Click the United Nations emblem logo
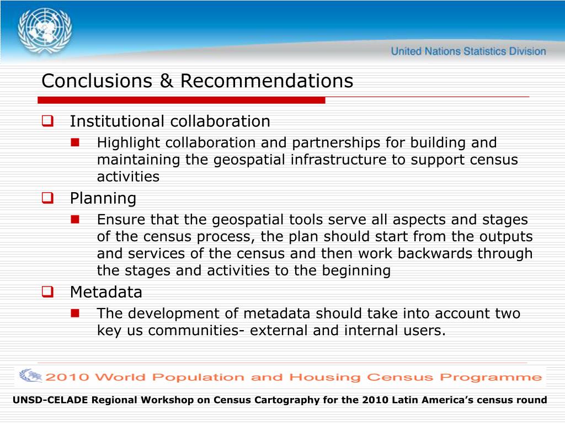Viewport: 565px width, 424px height. pos(45,31)
